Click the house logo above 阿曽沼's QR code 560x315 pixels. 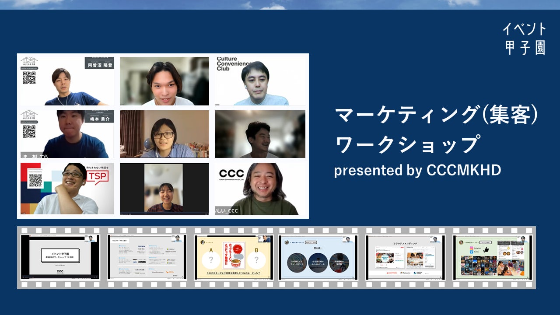29,60
